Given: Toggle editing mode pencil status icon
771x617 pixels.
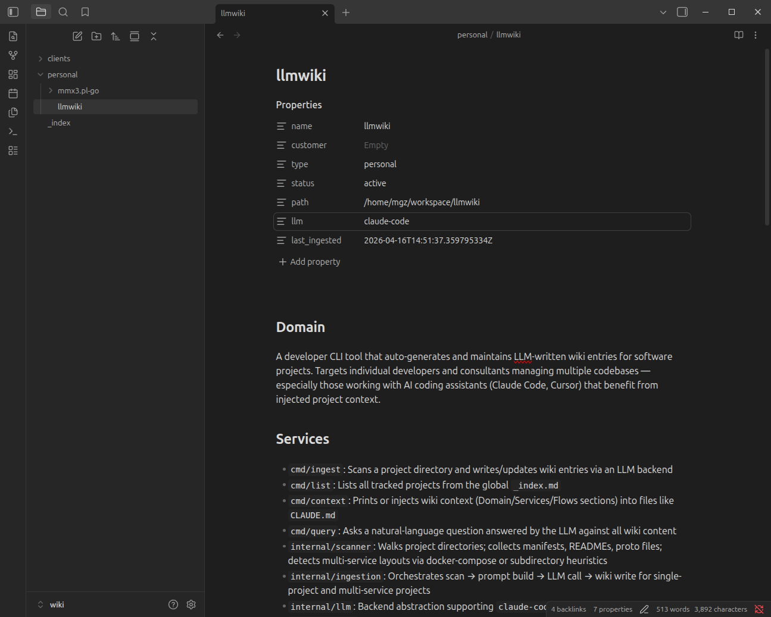Looking at the screenshot, I should [644, 609].
